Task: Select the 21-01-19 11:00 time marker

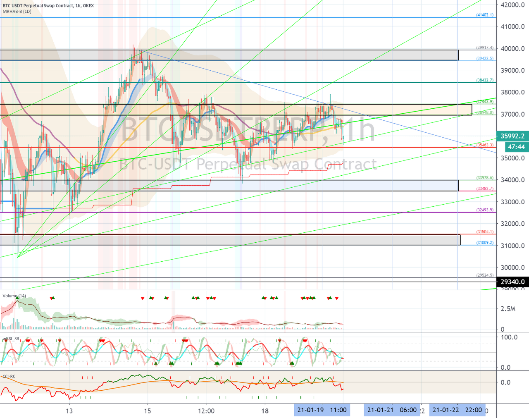Action: click(322, 410)
